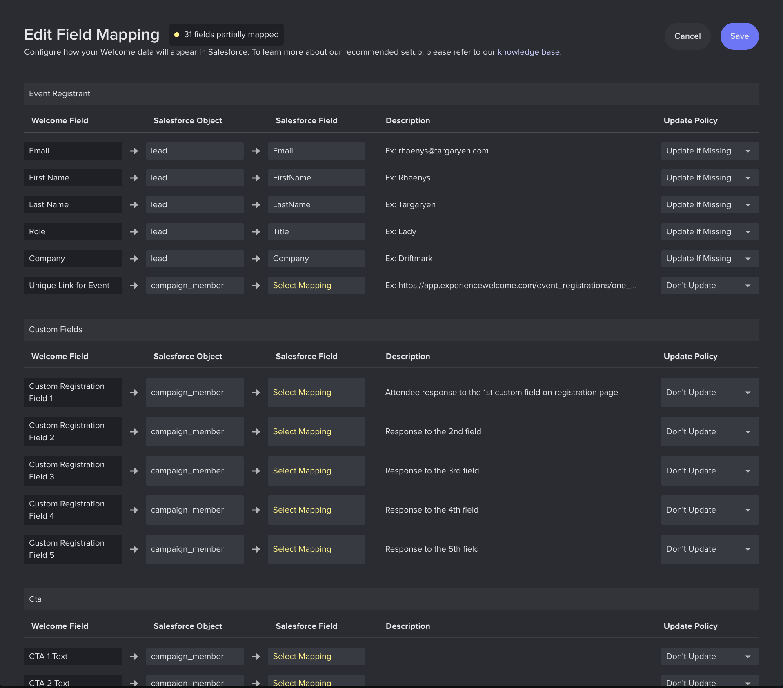Click the Salesforce Field 'Company' box
783x688 pixels.
[317, 259]
